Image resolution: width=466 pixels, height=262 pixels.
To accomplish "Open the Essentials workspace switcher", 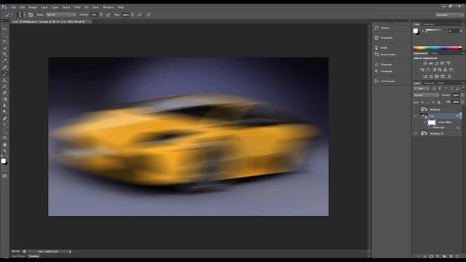I will click(449, 15).
